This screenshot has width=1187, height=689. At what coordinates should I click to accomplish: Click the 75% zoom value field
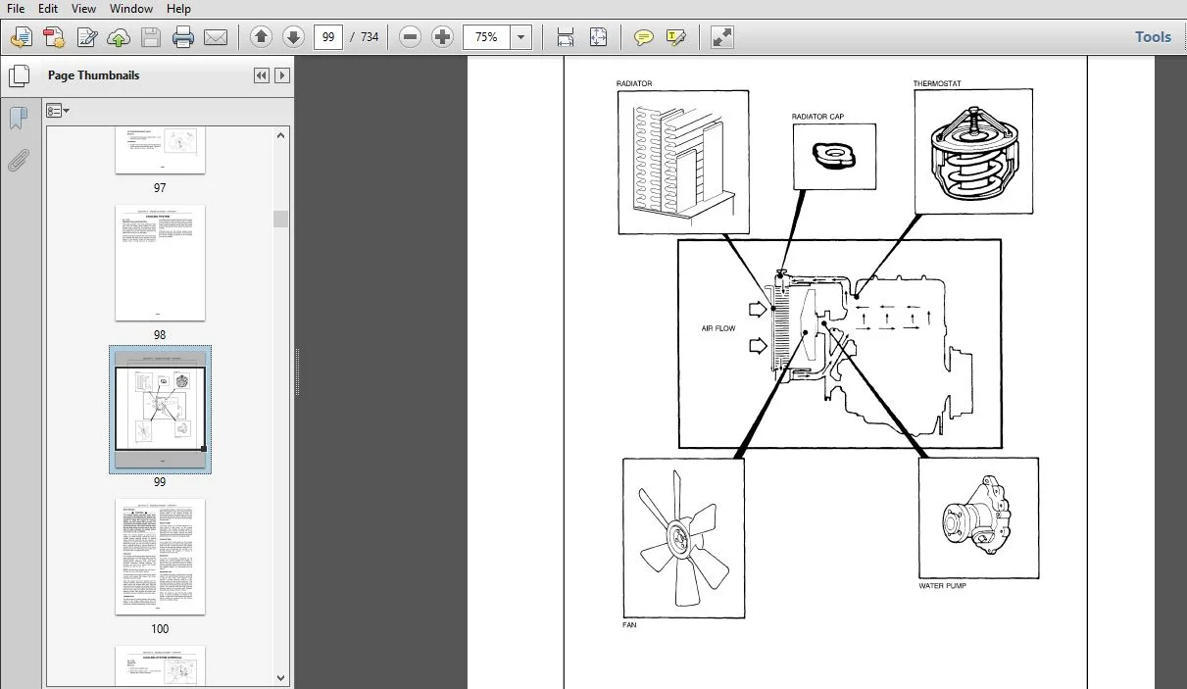(487, 37)
